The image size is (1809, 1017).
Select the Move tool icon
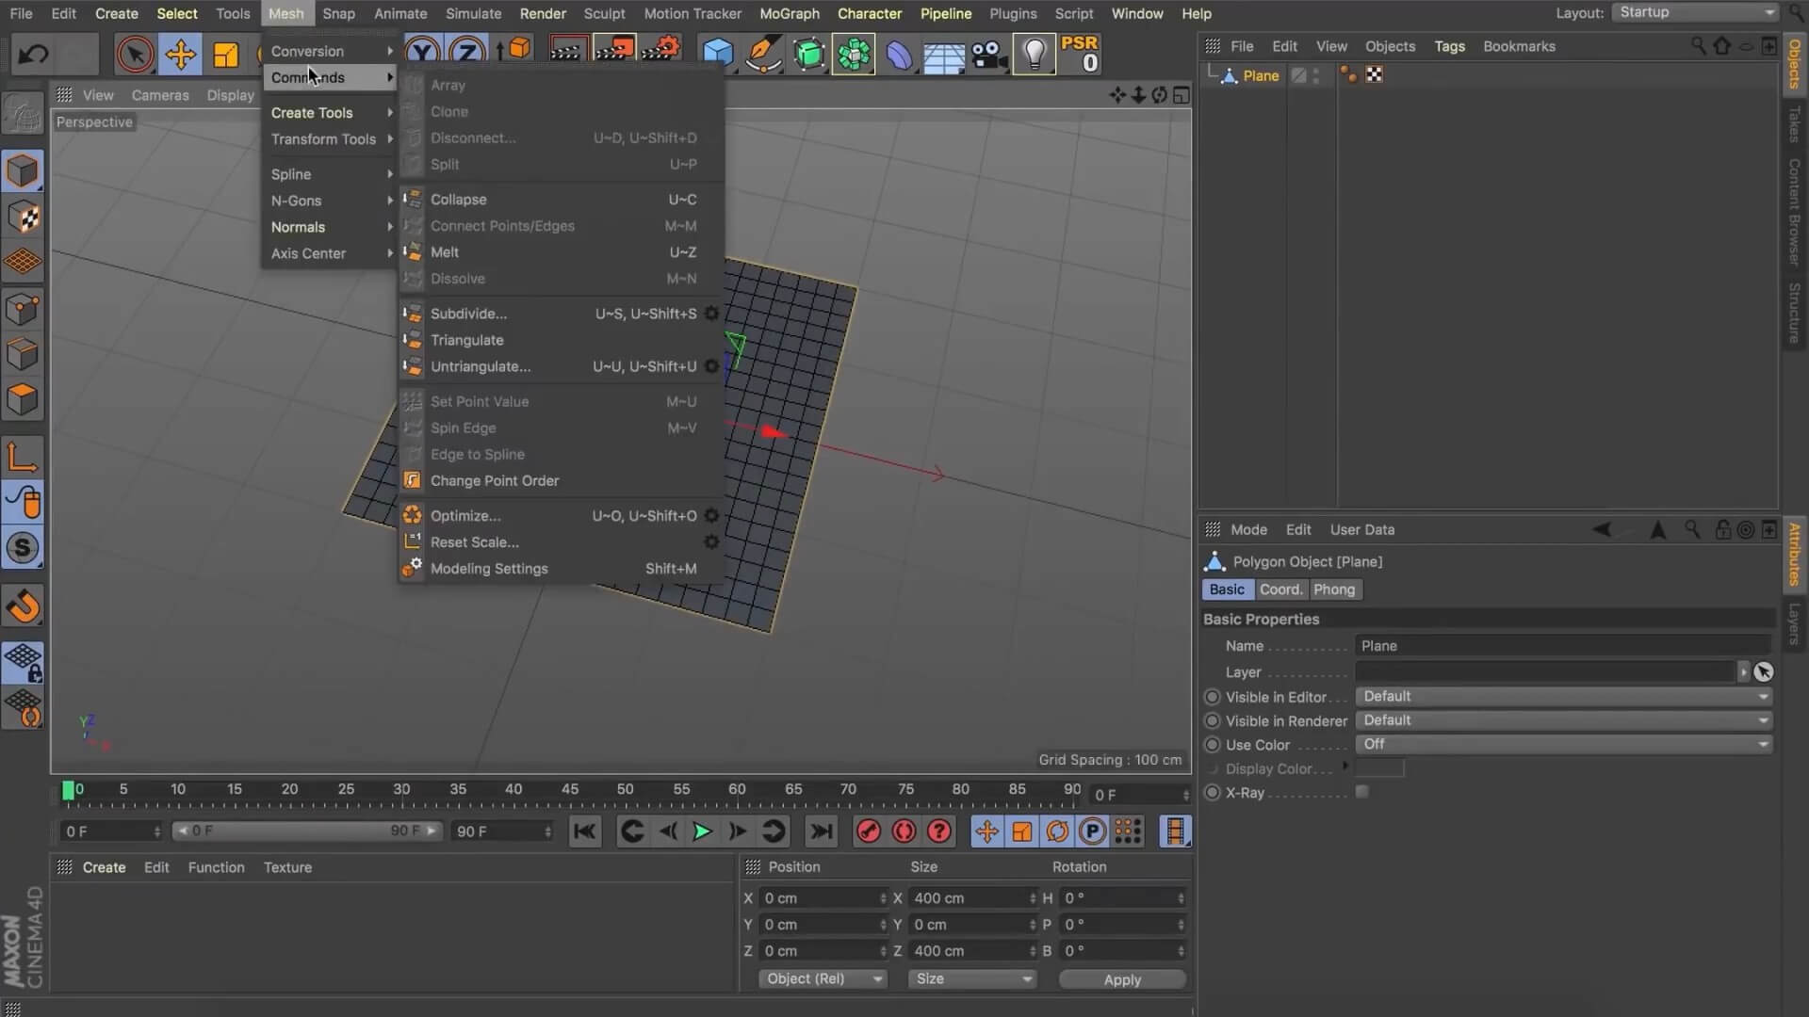(x=180, y=55)
